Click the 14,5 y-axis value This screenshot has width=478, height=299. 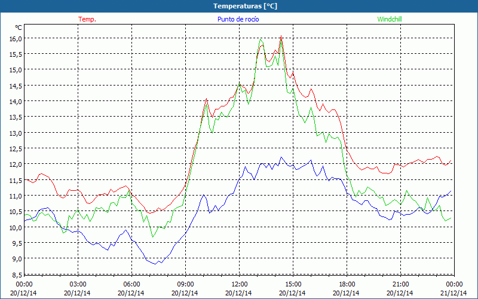pos(16,86)
